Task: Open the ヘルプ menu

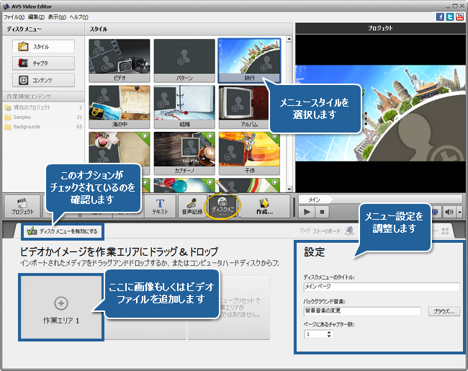Action: click(79, 16)
